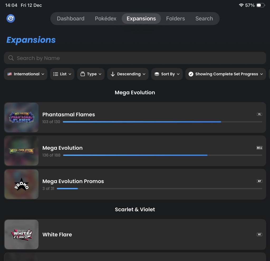
Task: Open the International region dropdown
Action: coord(26,74)
